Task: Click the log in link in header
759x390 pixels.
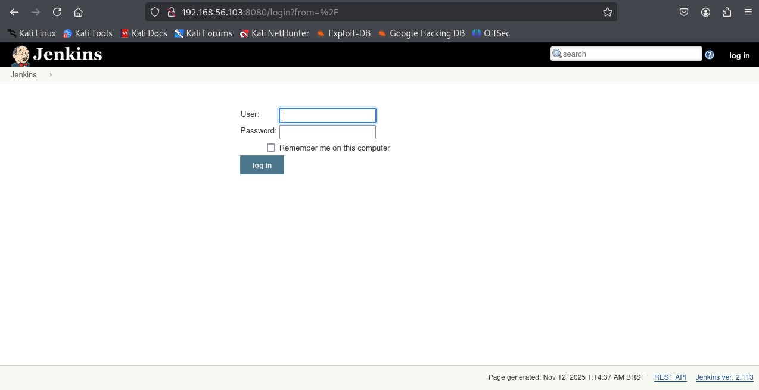Action: point(739,55)
